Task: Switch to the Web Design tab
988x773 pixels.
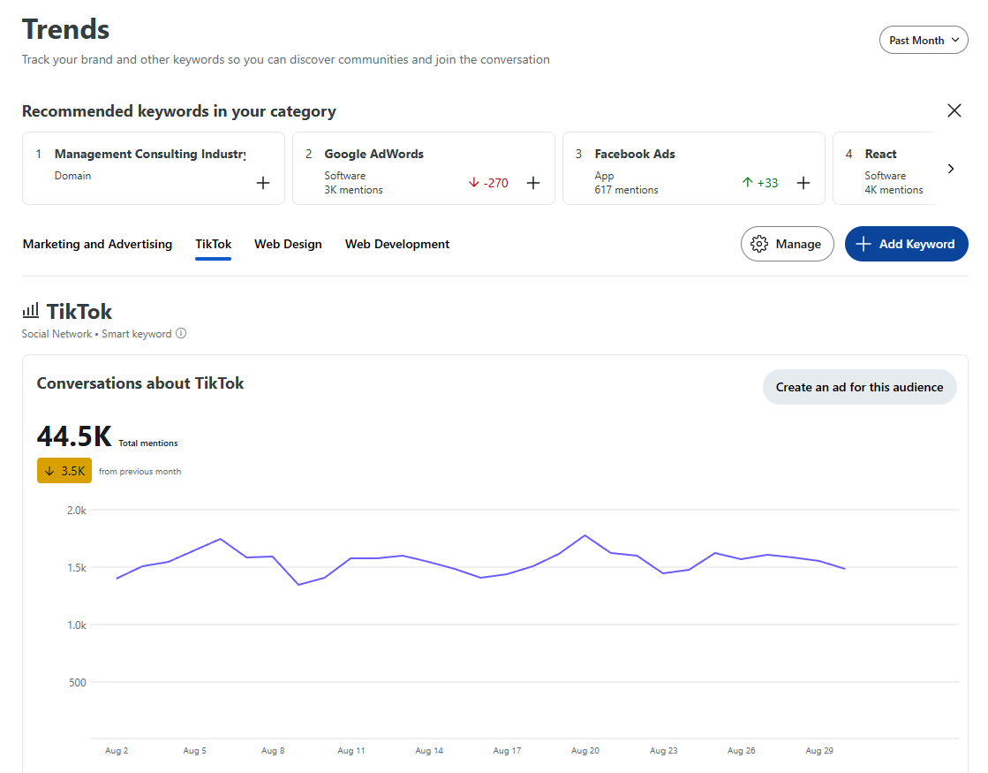Action: (x=288, y=244)
